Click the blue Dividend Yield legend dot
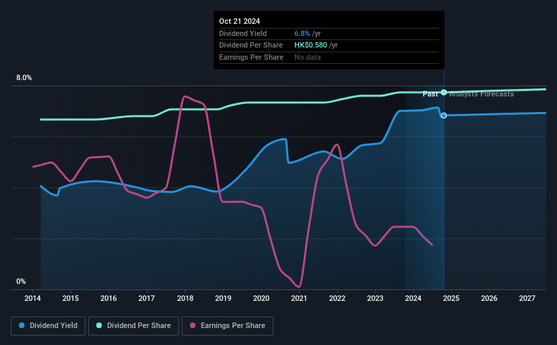Image resolution: width=557 pixels, height=345 pixels. click(x=22, y=325)
